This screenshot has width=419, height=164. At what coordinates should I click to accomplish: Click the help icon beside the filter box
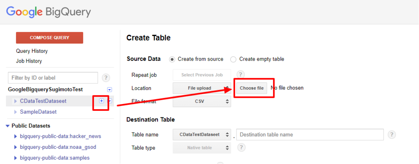pyautogui.click(x=106, y=78)
